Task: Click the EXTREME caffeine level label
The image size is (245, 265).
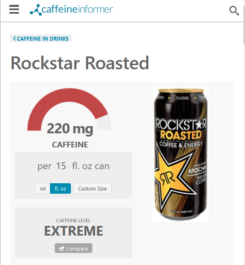Action: point(73,231)
